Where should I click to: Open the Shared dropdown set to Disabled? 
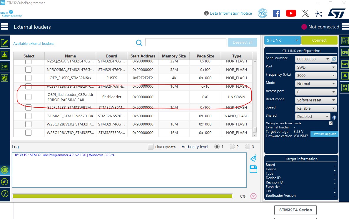312,116
